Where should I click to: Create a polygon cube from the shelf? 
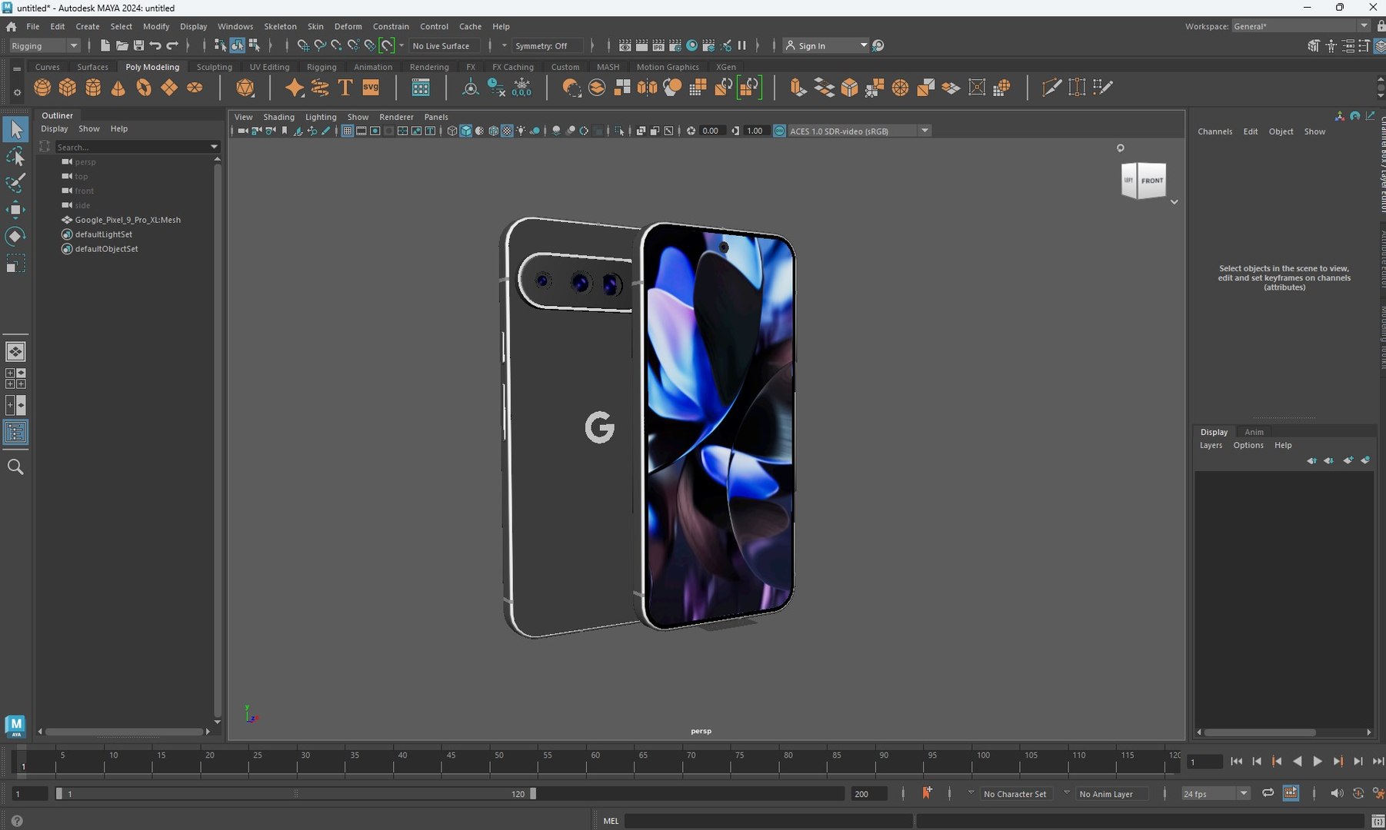pyautogui.click(x=68, y=88)
